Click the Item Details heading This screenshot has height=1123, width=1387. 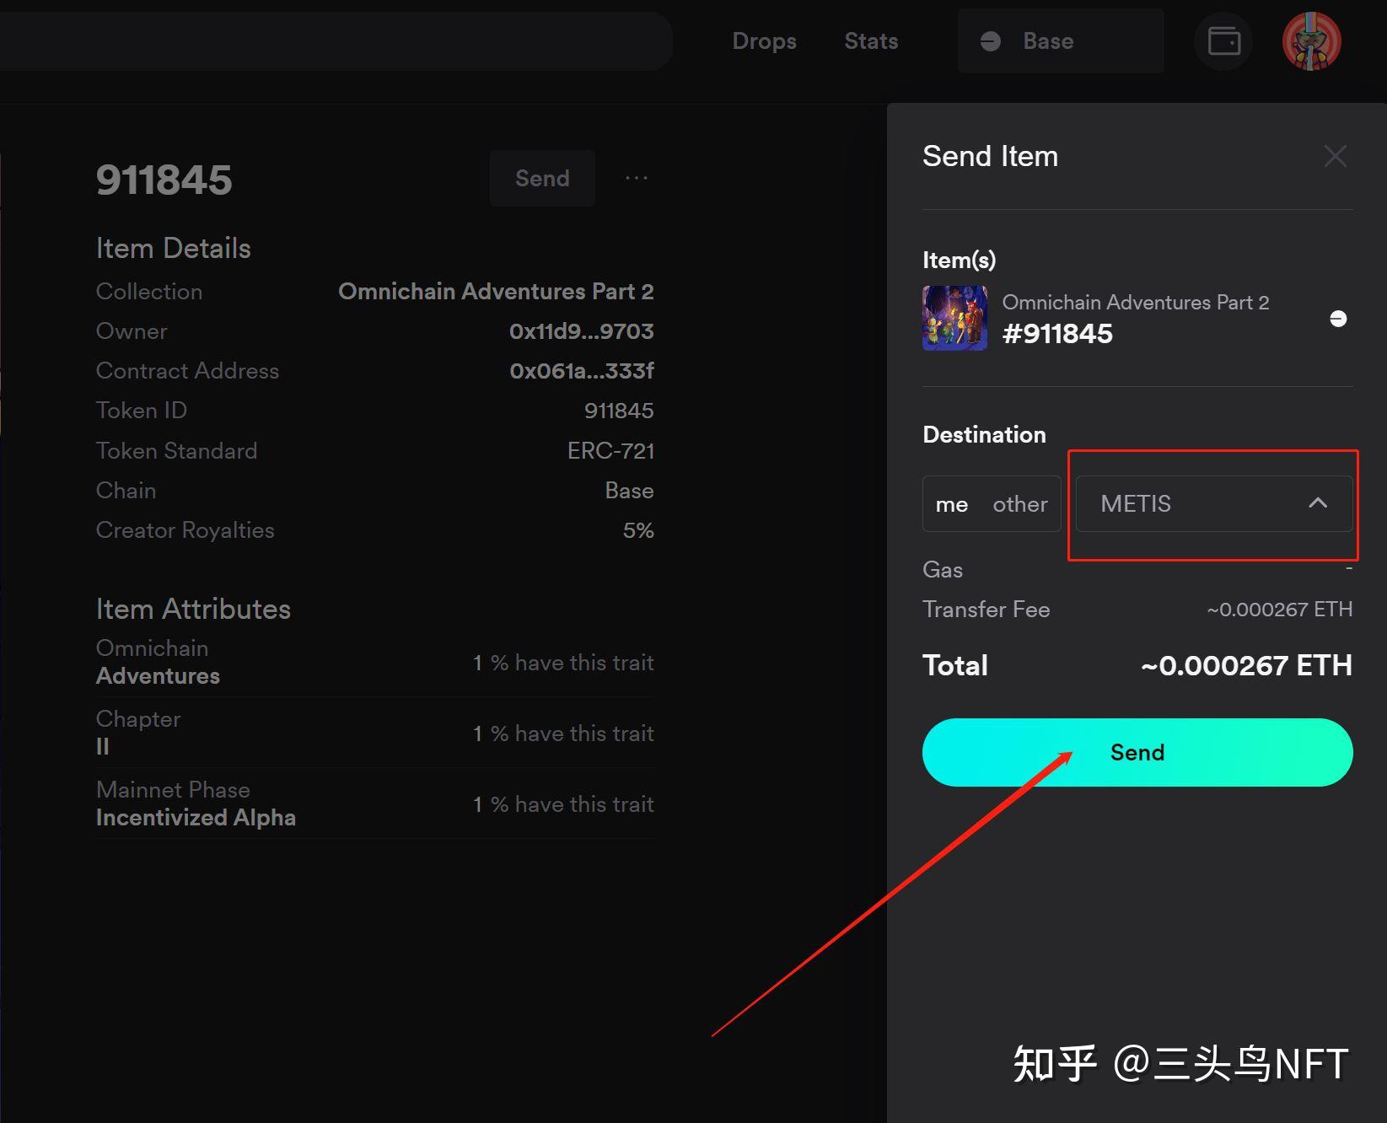tap(173, 249)
